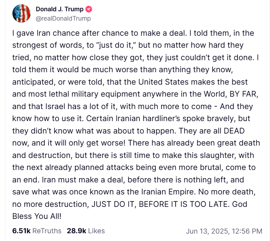Click the phrase "Iranian Empire" in post
The width and height of the screenshot is (270, 241).
(169, 192)
